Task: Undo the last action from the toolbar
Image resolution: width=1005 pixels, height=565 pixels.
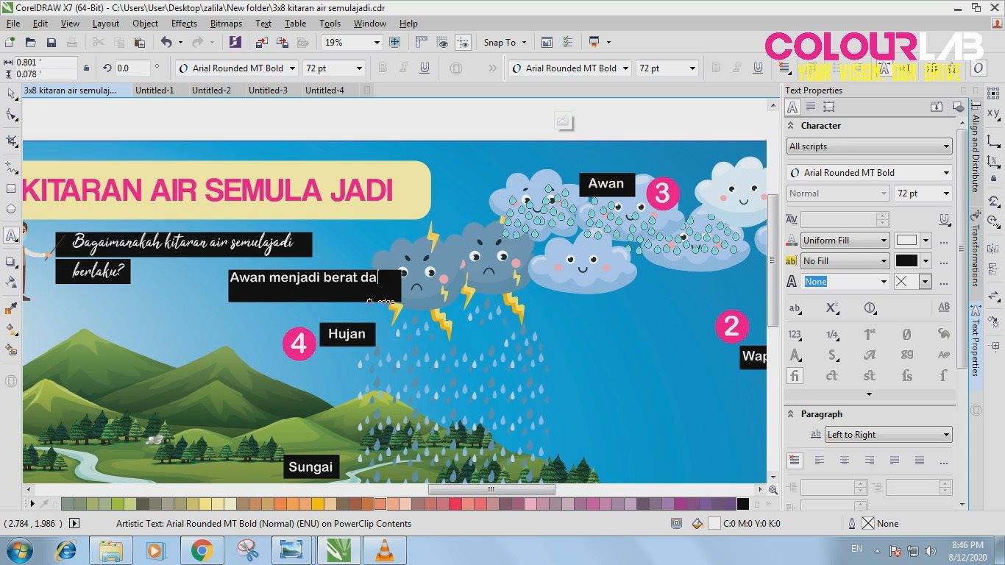Action: [x=166, y=43]
